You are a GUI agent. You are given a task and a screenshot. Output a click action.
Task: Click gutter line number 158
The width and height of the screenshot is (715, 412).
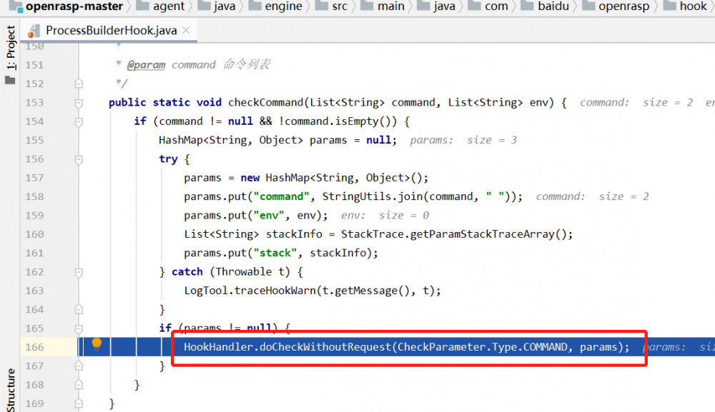(x=34, y=196)
